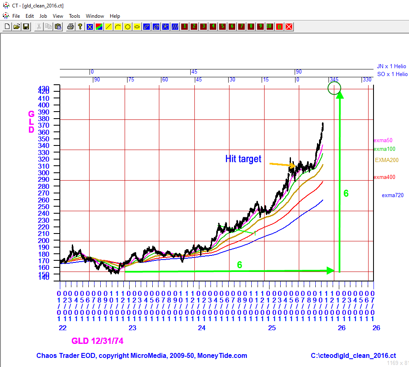
Task: Save the chart with the floppy disk icon
Action: (26, 26)
